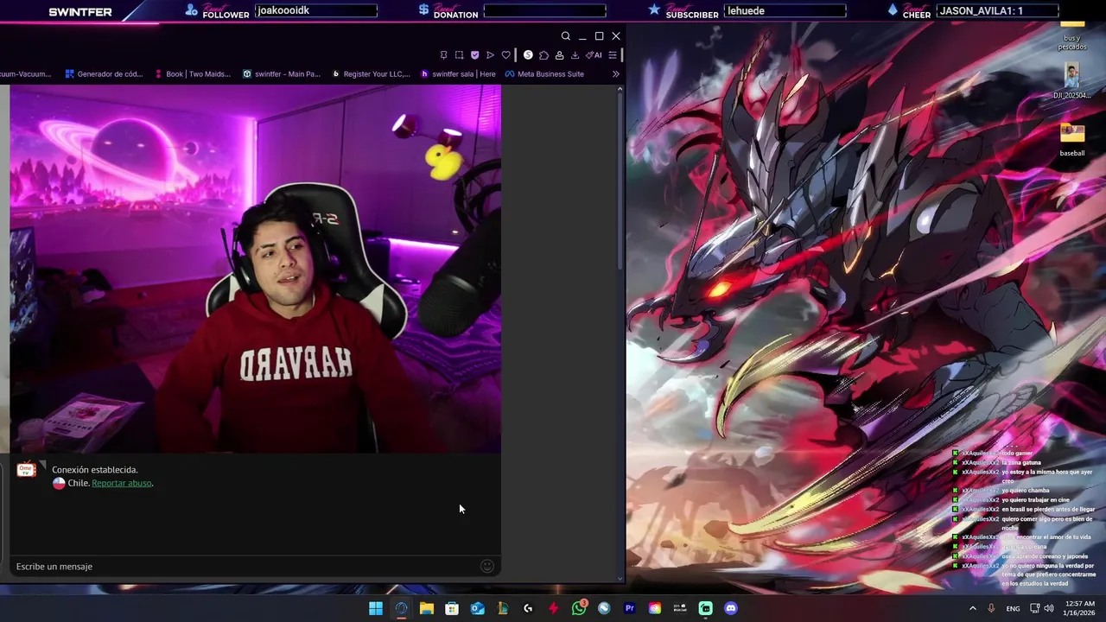Show the browser downloads panel
The height and width of the screenshot is (622, 1106).
575,55
